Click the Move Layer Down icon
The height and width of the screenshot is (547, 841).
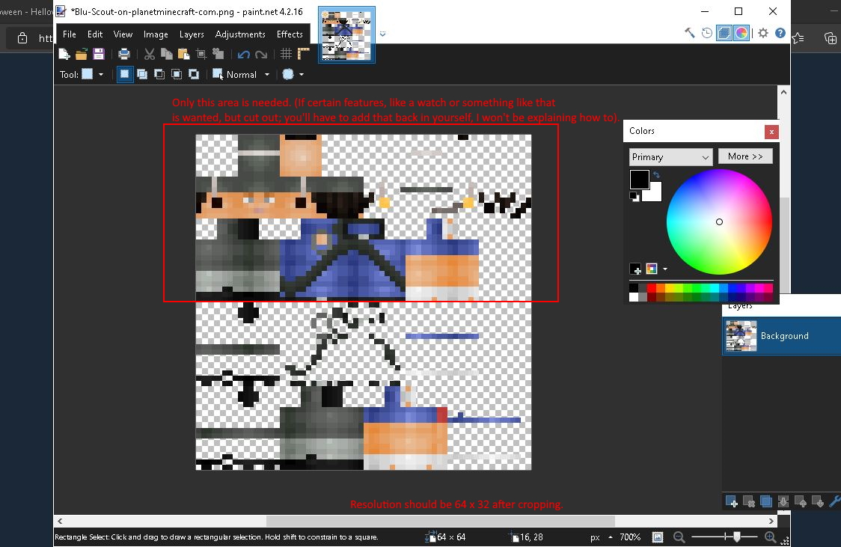817,502
